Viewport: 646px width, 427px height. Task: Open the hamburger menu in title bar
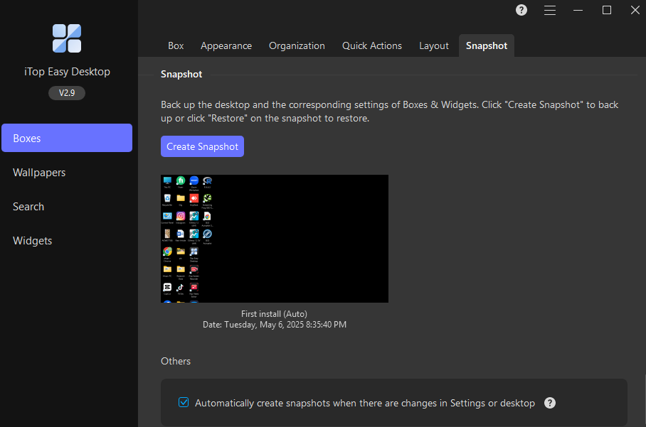tap(550, 10)
